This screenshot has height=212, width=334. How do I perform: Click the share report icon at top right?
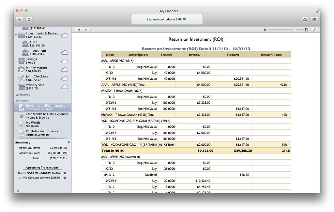tap(314, 20)
